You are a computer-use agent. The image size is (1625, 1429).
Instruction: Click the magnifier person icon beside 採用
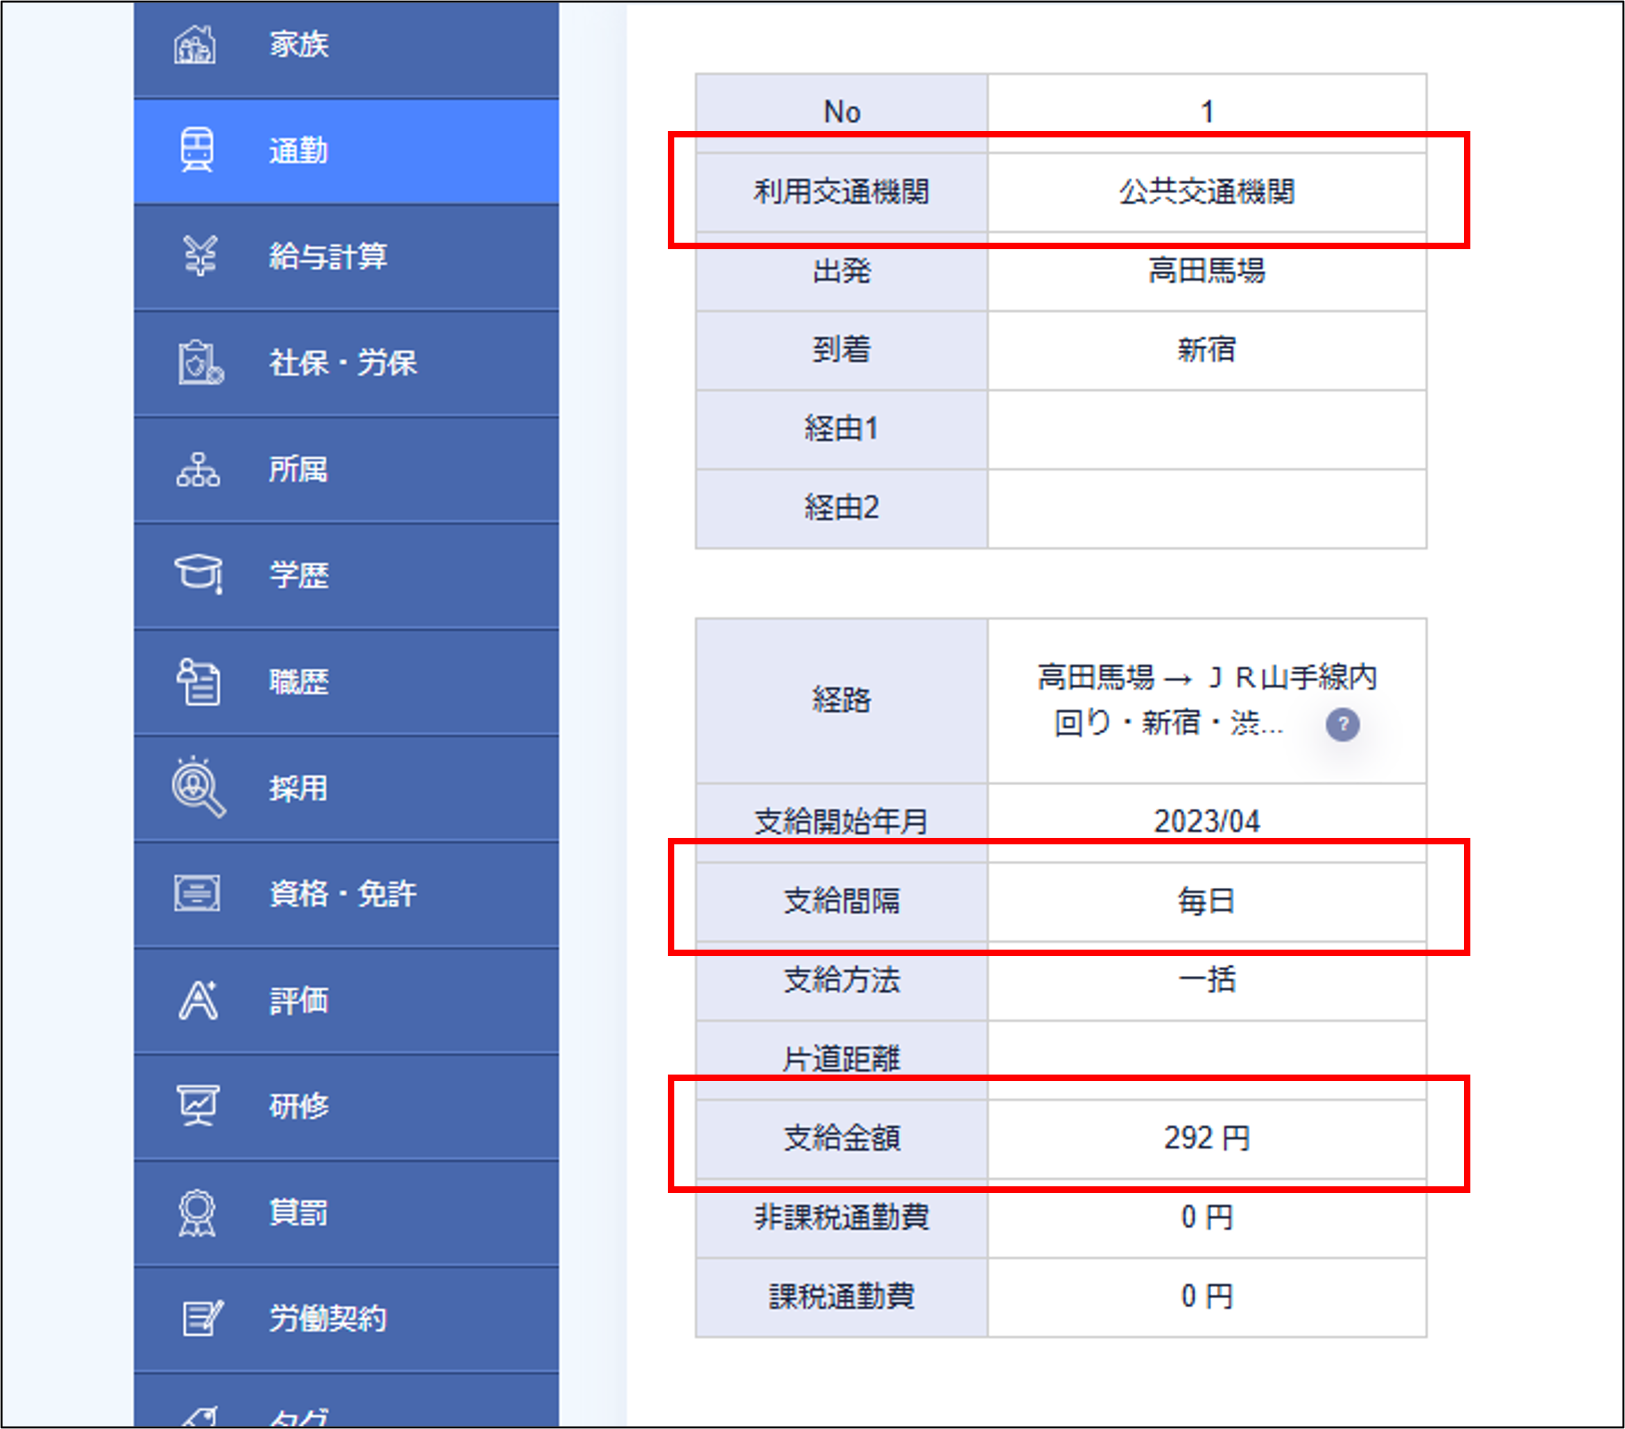[199, 787]
